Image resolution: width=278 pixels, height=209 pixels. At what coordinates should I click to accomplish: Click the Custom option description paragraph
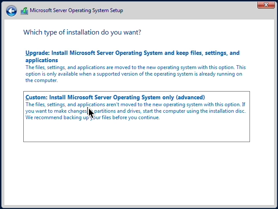[x=136, y=111]
